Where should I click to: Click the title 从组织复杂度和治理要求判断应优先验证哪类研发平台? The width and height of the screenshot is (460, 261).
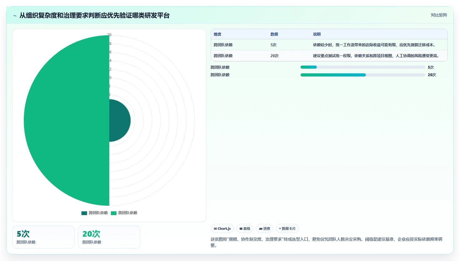coord(94,16)
